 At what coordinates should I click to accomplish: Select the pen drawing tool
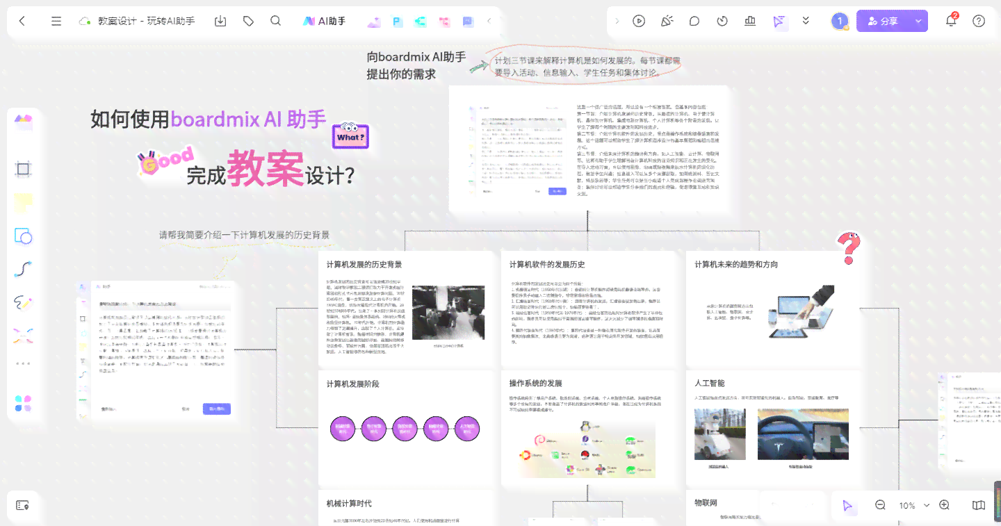pyautogui.click(x=24, y=302)
